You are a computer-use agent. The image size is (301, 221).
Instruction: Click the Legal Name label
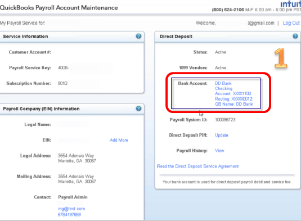point(38,124)
